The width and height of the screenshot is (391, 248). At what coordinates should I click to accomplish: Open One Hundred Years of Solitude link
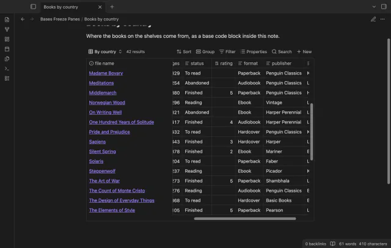[122, 122]
